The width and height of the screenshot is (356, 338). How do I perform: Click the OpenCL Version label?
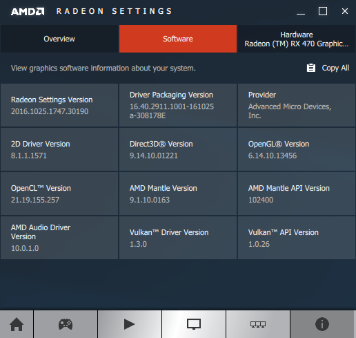(41, 188)
